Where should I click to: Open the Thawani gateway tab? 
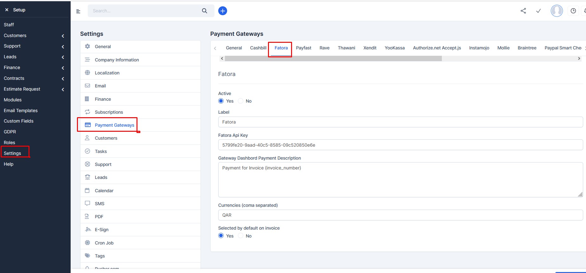click(346, 48)
